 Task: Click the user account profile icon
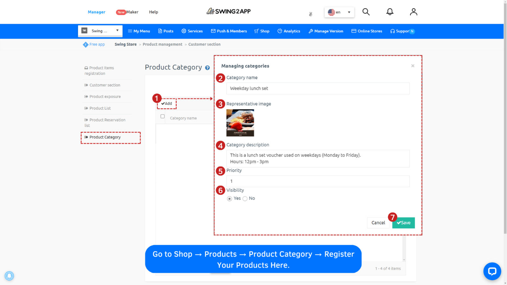(x=414, y=12)
